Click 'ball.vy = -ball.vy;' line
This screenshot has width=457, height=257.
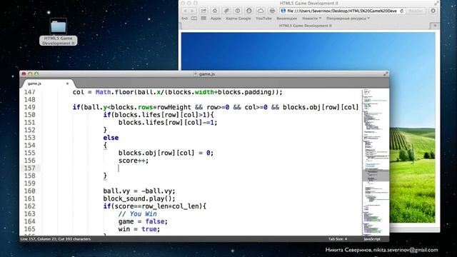[139, 191]
